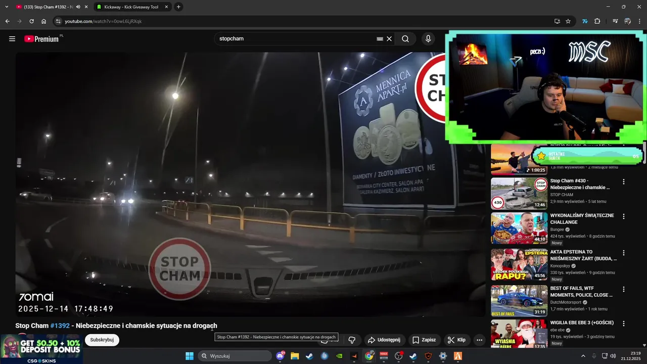Open Google Chrome from the taskbar

[x=369, y=356]
